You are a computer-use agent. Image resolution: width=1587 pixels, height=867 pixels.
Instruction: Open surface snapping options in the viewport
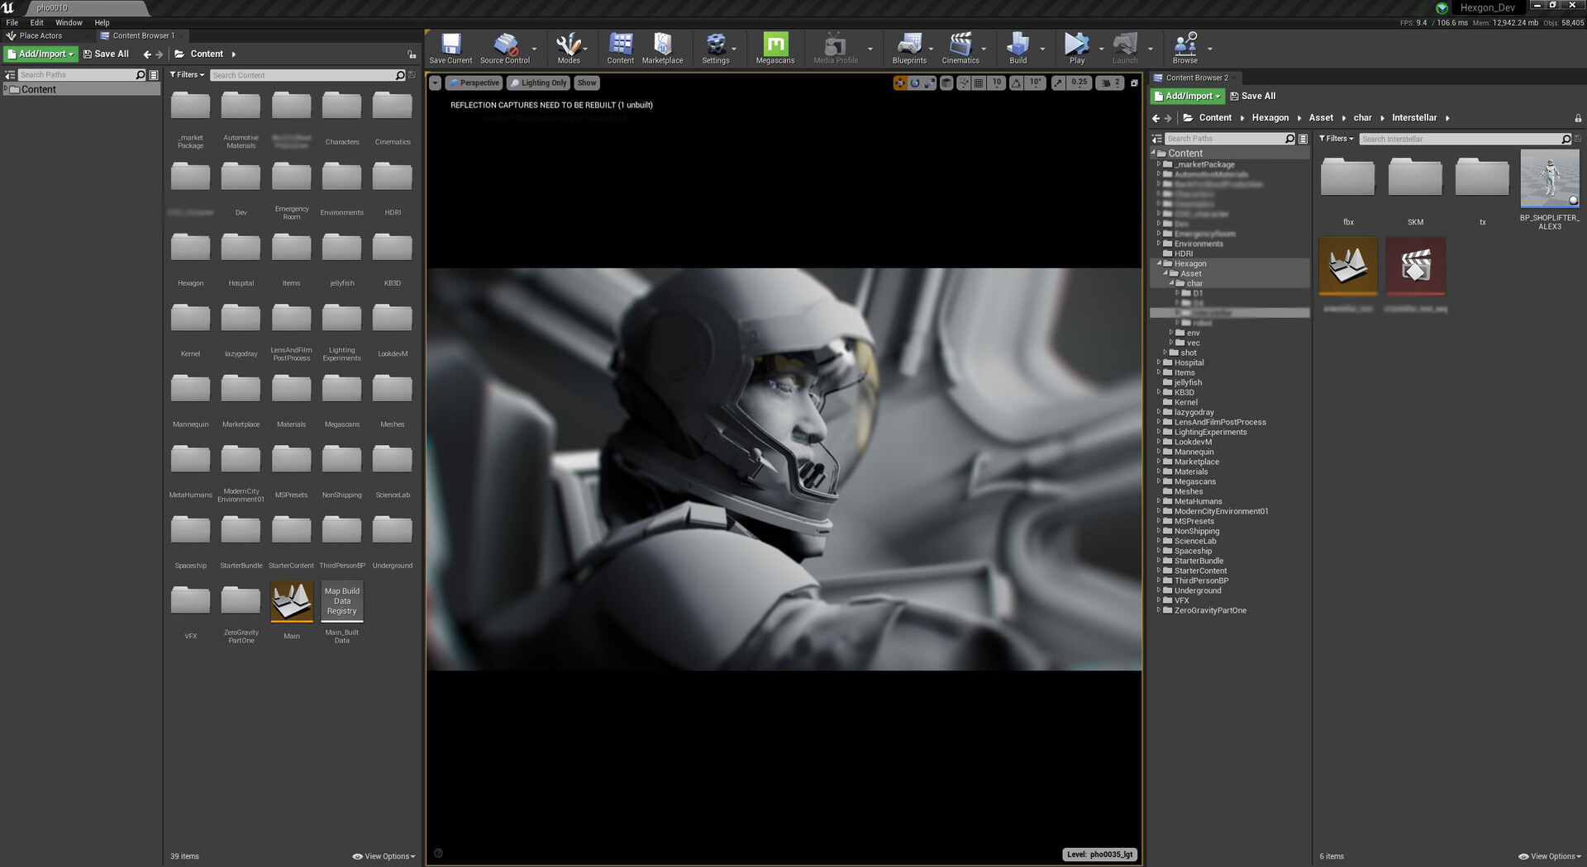click(964, 83)
